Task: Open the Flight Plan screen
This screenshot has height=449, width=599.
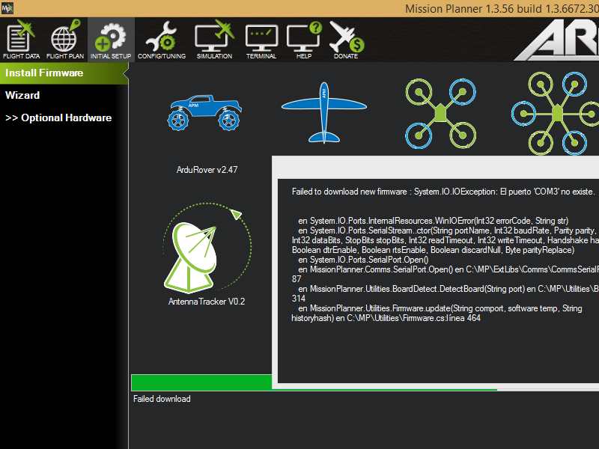Action: pyautogui.click(x=65, y=40)
